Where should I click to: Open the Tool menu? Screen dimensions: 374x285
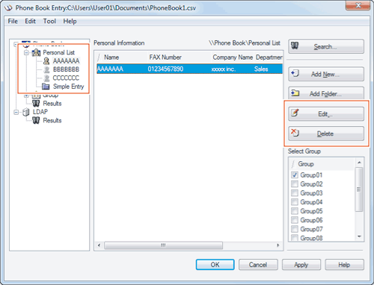click(49, 22)
